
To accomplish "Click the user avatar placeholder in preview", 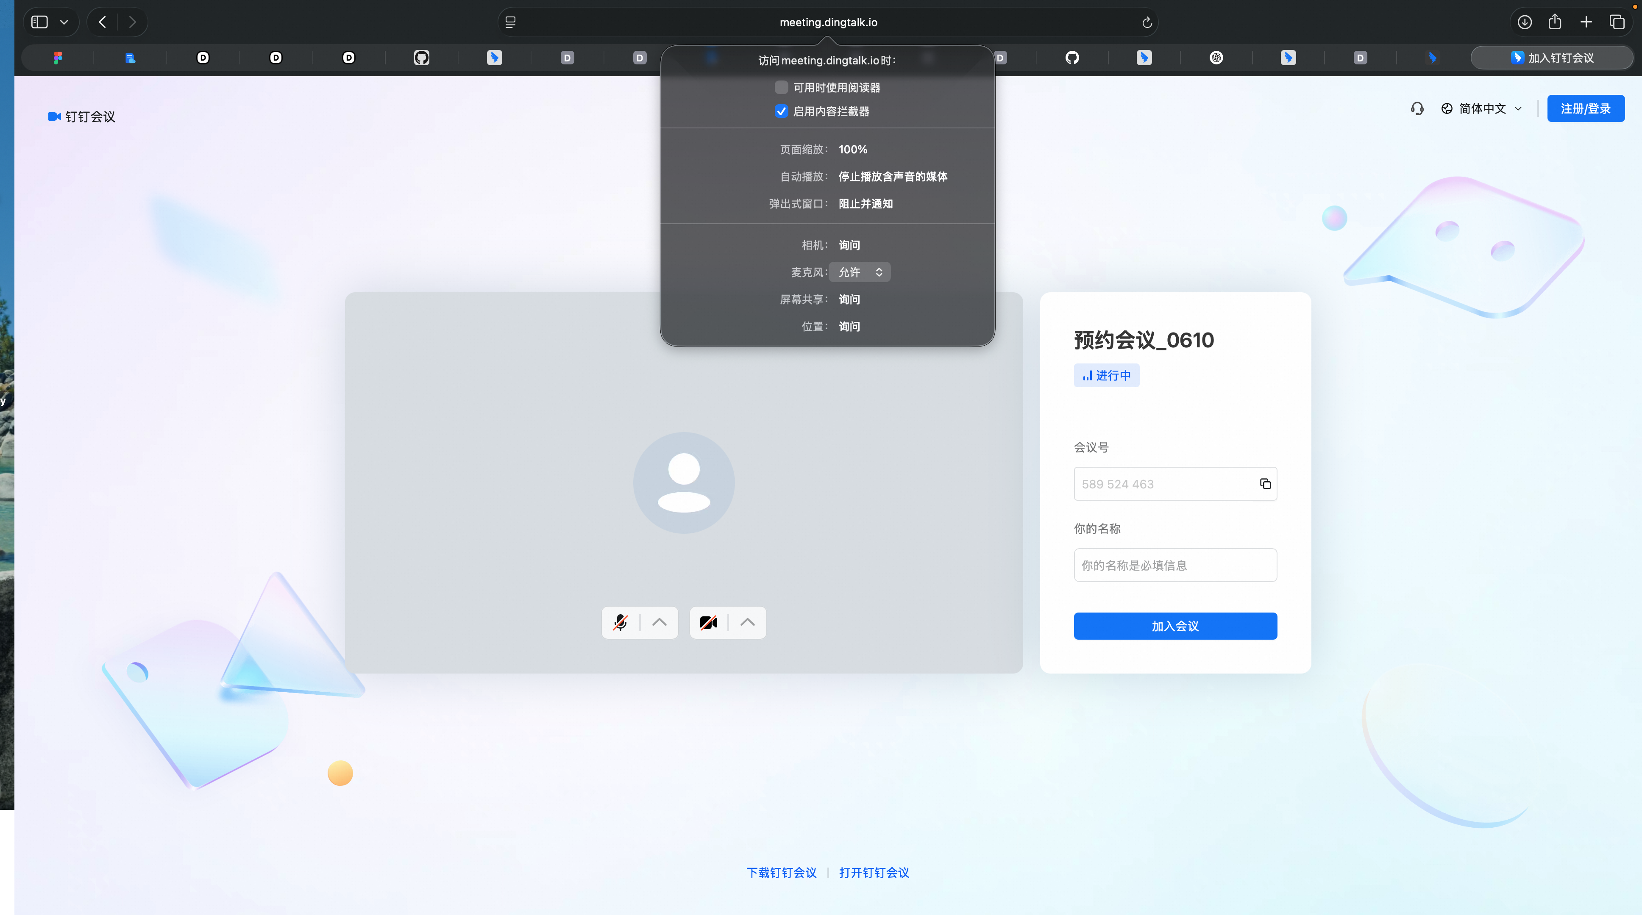I will point(684,483).
